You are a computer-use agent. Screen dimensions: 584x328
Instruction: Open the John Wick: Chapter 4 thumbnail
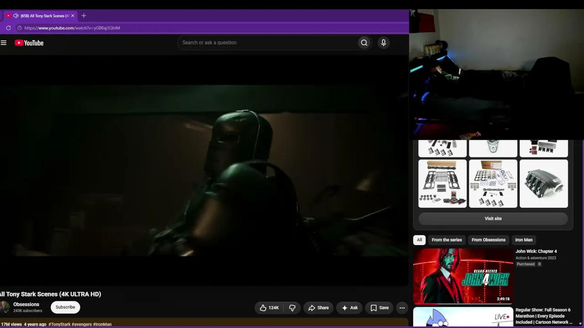(x=463, y=276)
